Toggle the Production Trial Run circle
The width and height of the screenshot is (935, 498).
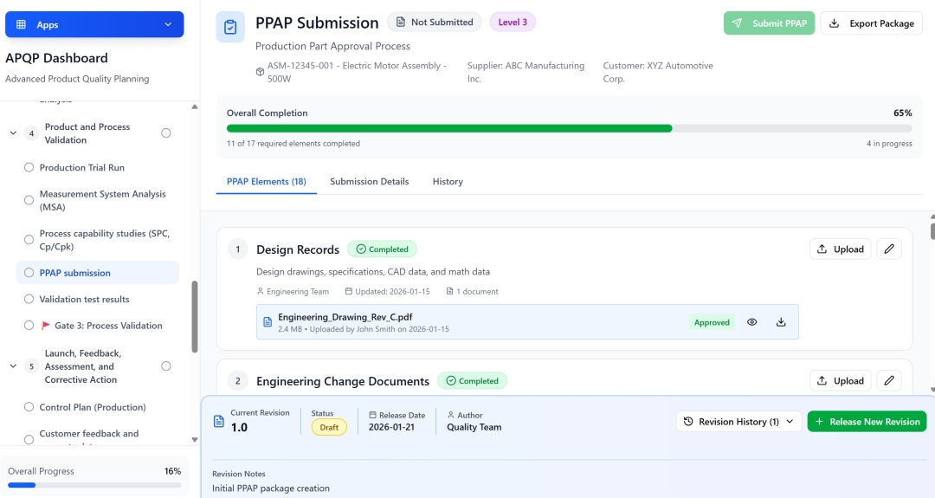29,168
